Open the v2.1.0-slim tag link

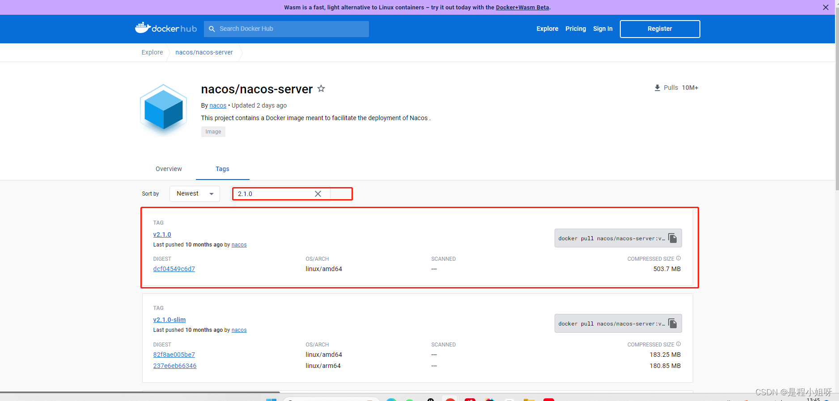click(x=169, y=320)
